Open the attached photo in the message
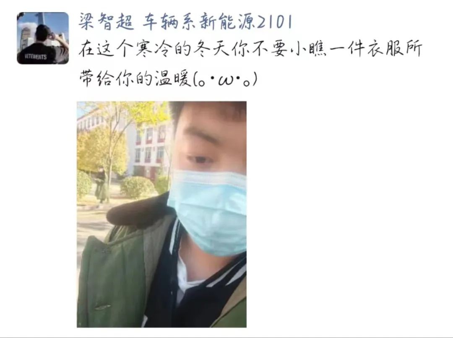 pos(161,214)
